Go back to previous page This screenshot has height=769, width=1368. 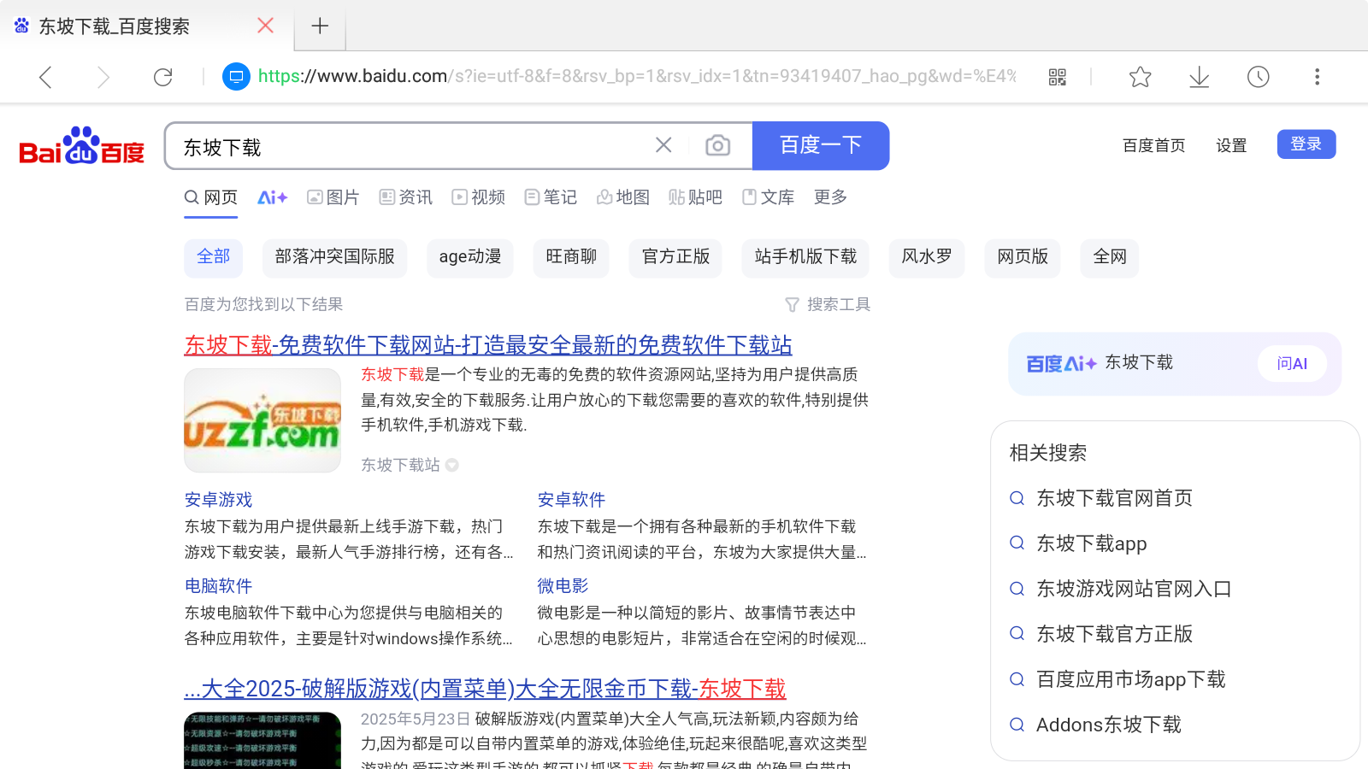pyautogui.click(x=45, y=77)
